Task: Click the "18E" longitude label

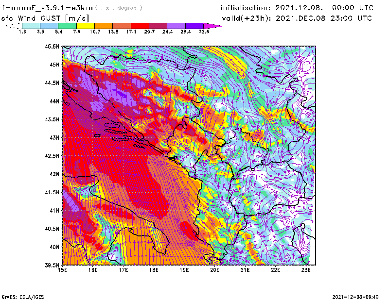Action: (x=154, y=270)
